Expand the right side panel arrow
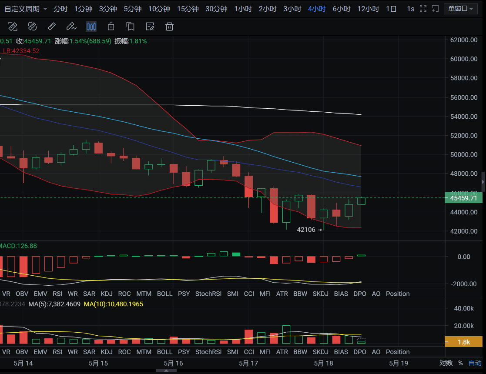The width and height of the screenshot is (486, 374). (483, 182)
